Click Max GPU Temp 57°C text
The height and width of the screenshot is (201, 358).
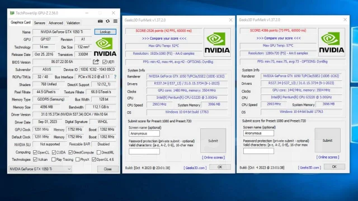tap(278, 46)
